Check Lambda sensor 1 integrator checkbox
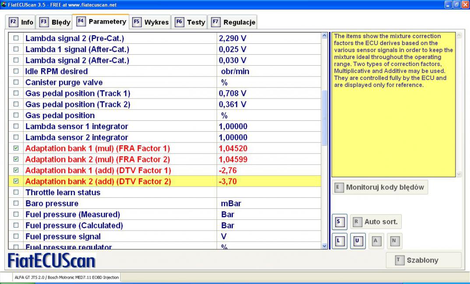470x284 pixels. (16, 126)
